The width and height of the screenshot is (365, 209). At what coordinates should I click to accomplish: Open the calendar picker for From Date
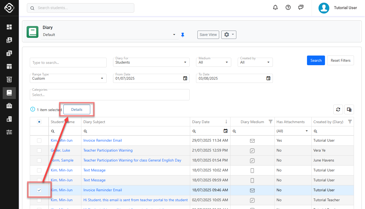pos(185,78)
